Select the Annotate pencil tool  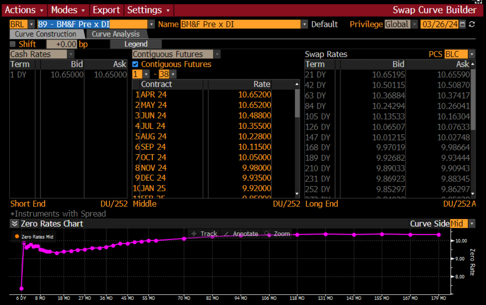[x=226, y=234]
